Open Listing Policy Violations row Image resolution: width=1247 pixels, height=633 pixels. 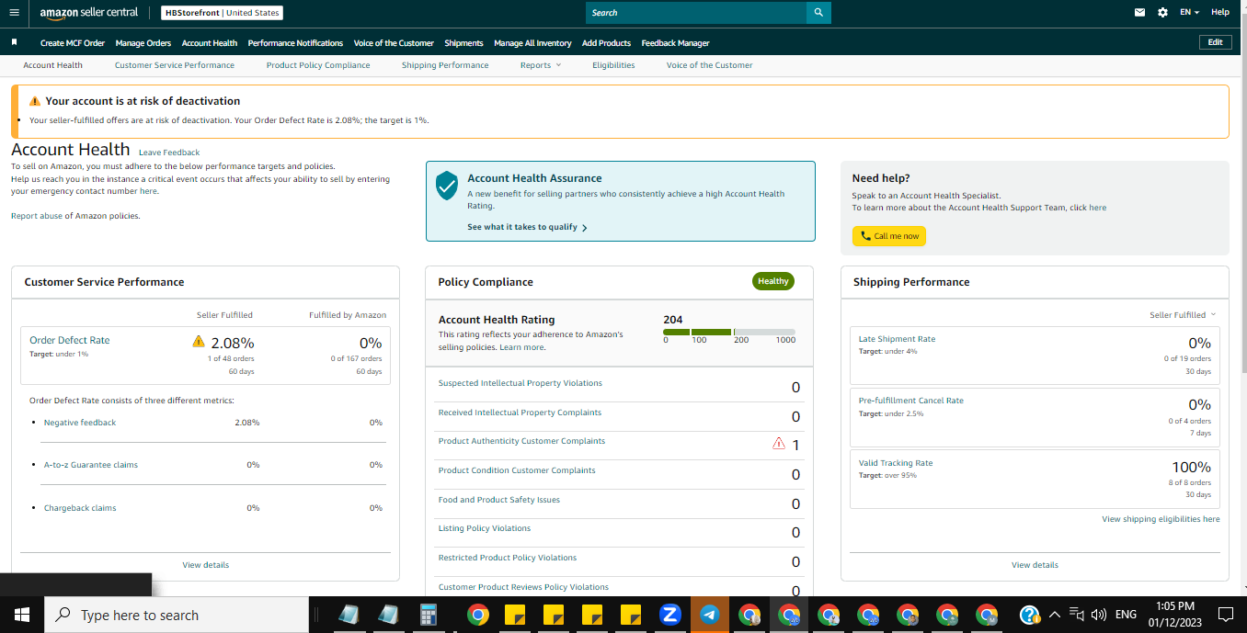coord(620,532)
